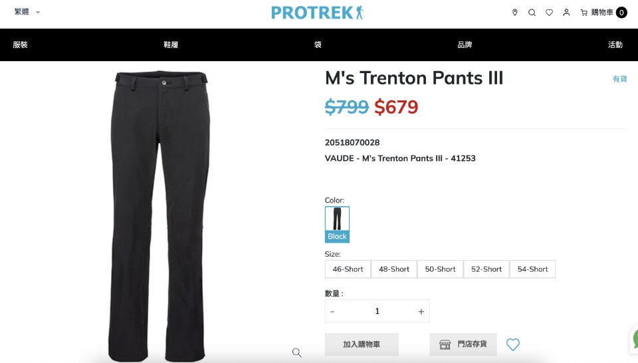Click the search magnifier icon in header
The width and height of the screenshot is (638, 363).
pyautogui.click(x=532, y=13)
